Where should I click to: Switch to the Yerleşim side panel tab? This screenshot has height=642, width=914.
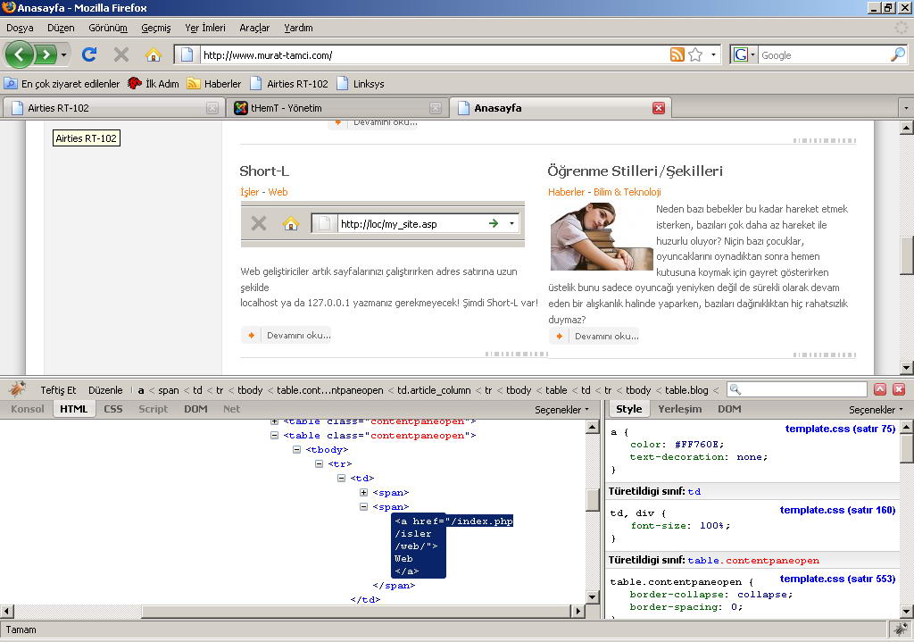(x=680, y=409)
